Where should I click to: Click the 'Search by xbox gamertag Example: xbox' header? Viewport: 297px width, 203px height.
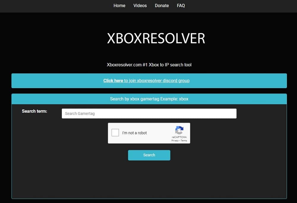click(x=149, y=99)
